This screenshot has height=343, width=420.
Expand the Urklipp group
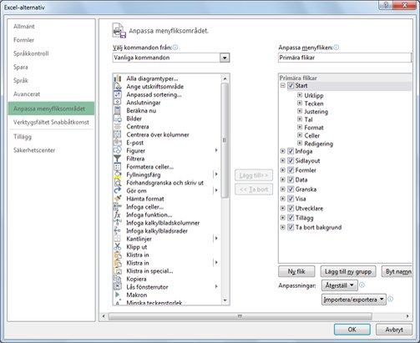300,95
